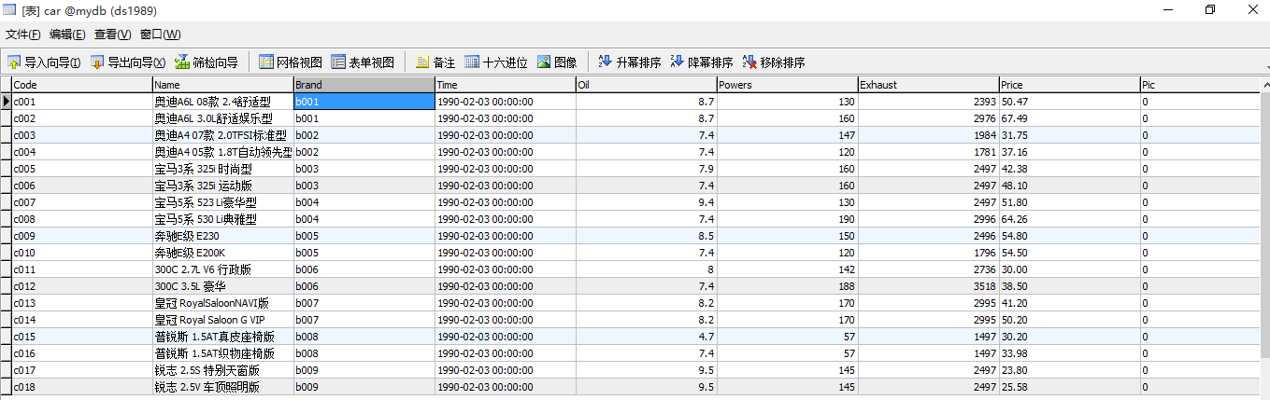
Task: Select Exhaust cell 1781
Action: pos(929,152)
